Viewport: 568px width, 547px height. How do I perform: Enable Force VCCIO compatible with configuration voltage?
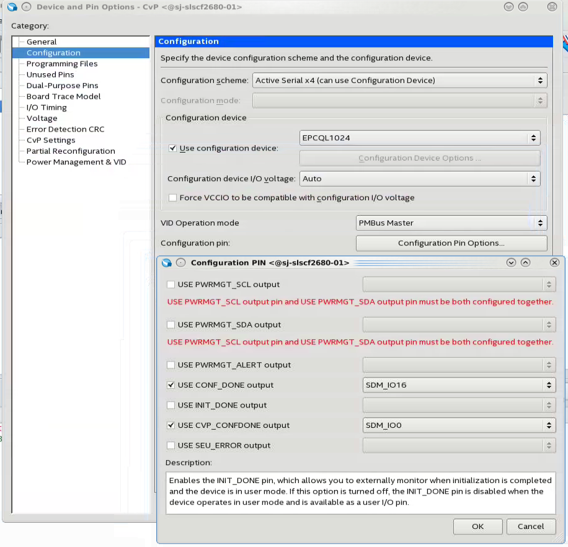173,197
